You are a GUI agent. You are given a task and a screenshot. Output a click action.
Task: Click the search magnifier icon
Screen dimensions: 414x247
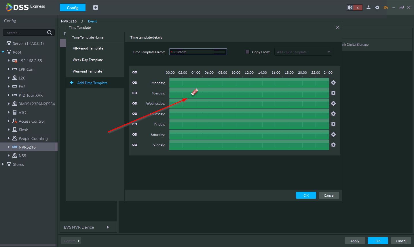tap(50, 33)
